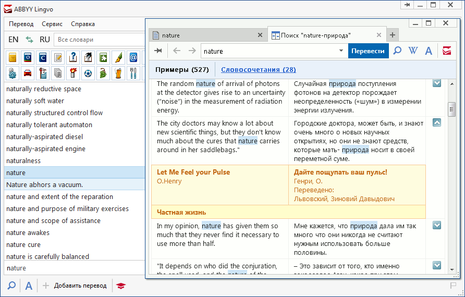465x297 pixels.
Task: Pin main ABBYY Lingvo window on top
Action: click(408, 5)
